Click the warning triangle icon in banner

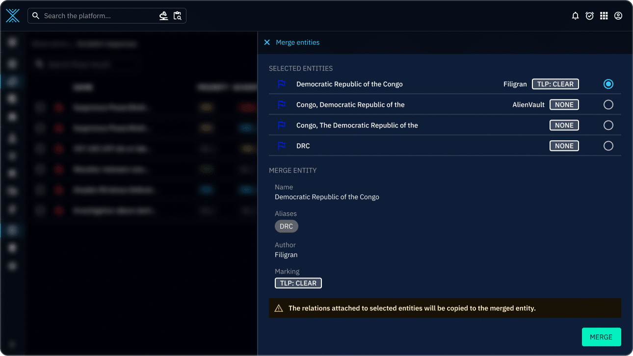(279, 308)
